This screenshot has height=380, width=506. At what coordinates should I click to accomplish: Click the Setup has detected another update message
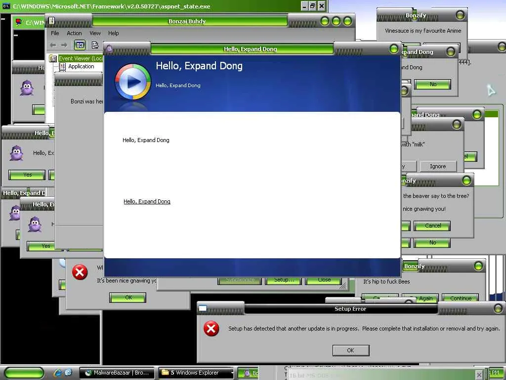[x=364, y=329]
